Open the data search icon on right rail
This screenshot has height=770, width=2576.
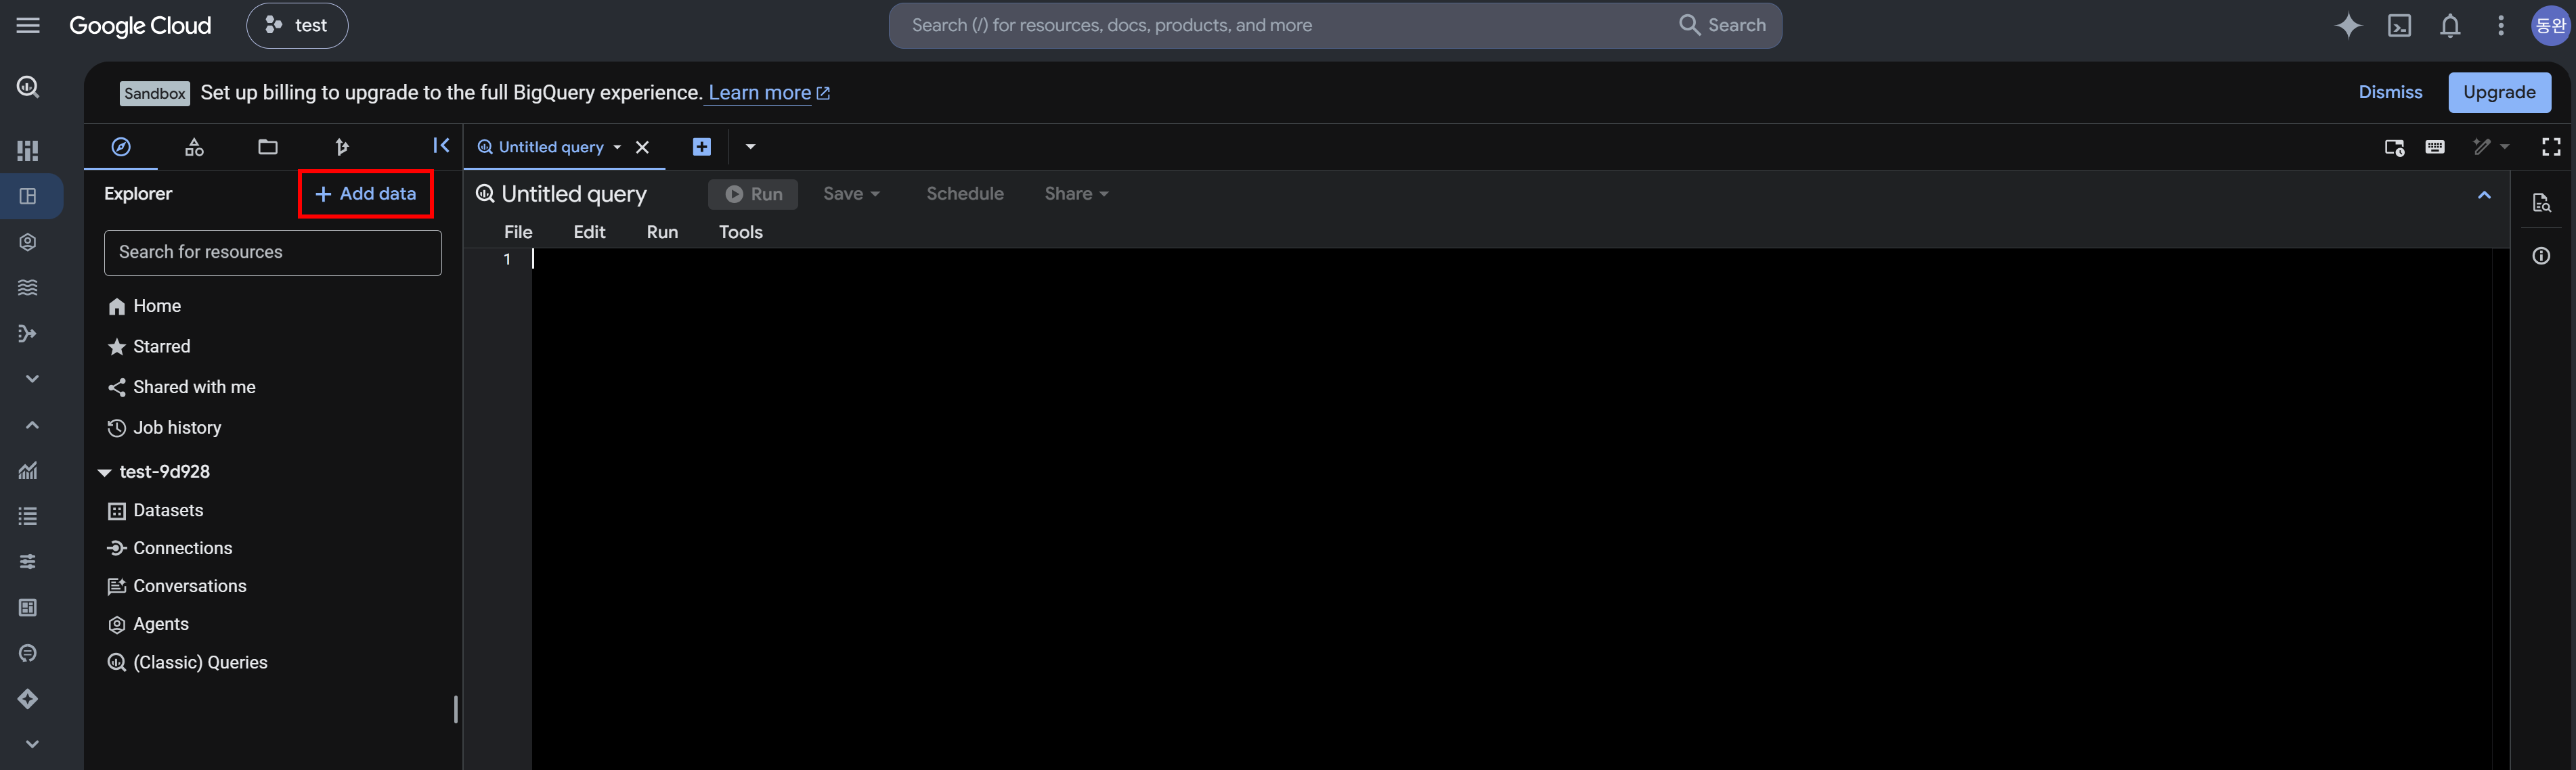[x=2541, y=203]
